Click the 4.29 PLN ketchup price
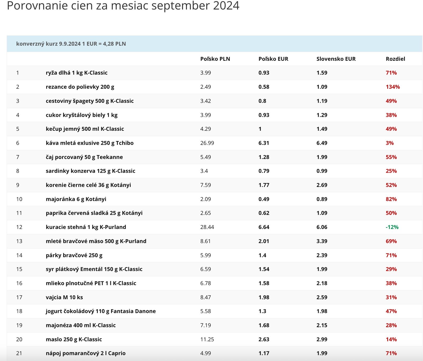The height and width of the screenshot is (361, 423). point(206,129)
